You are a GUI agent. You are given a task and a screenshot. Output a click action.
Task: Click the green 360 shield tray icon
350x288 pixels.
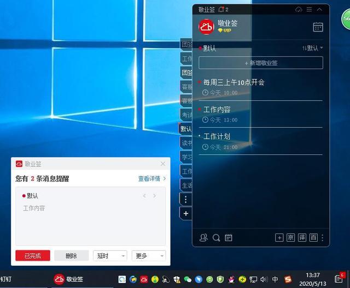(220, 279)
